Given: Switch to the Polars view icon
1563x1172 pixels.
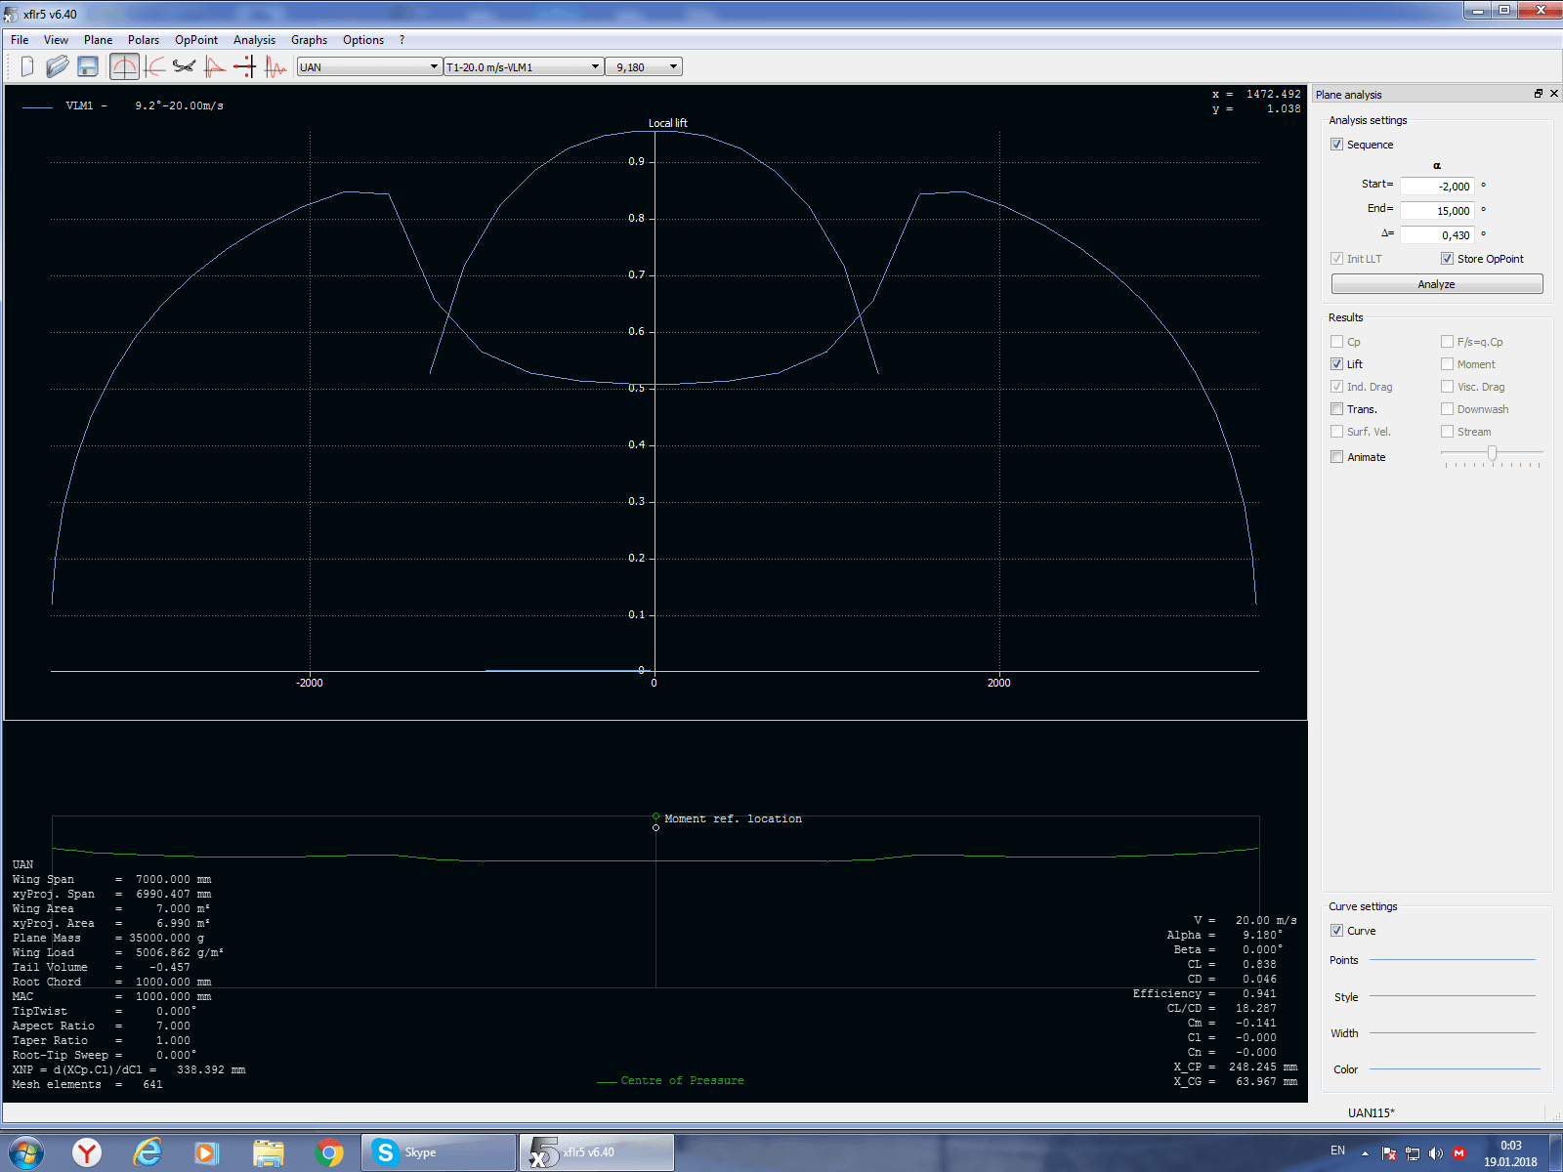Looking at the screenshot, I should coord(154,66).
